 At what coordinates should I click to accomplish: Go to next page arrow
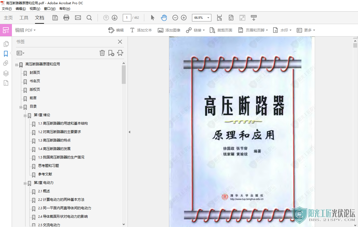(x=115, y=18)
